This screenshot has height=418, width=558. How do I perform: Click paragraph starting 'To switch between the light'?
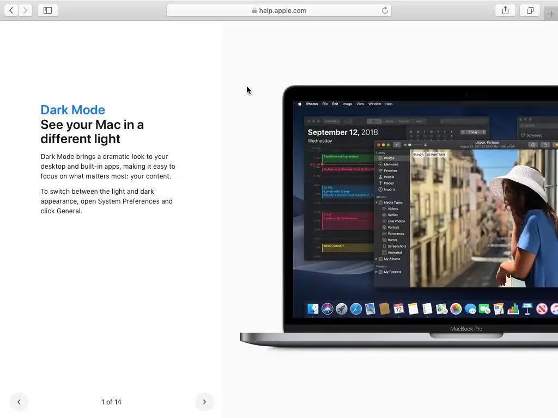point(106,201)
